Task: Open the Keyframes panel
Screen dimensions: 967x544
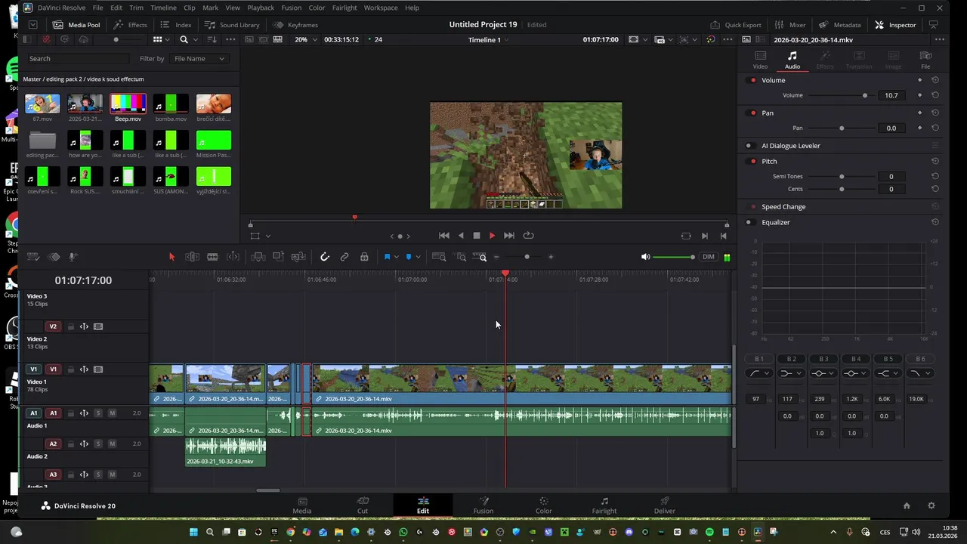Action: coord(295,25)
